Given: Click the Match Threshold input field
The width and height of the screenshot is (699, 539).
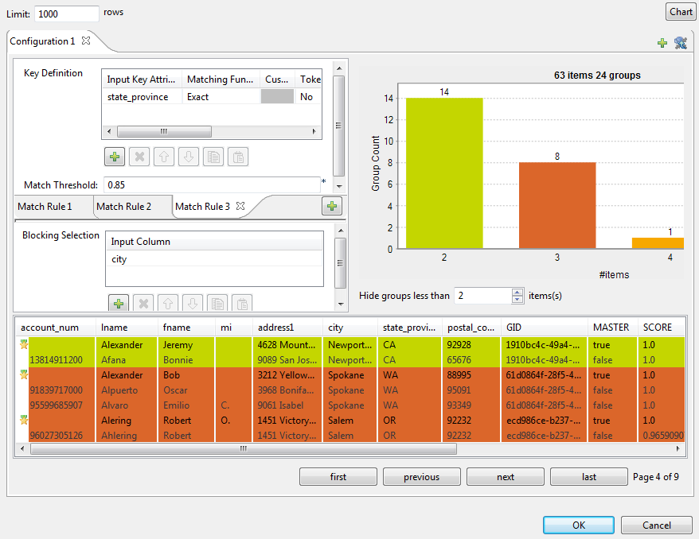Looking at the screenshot, I should click(211, 184).
